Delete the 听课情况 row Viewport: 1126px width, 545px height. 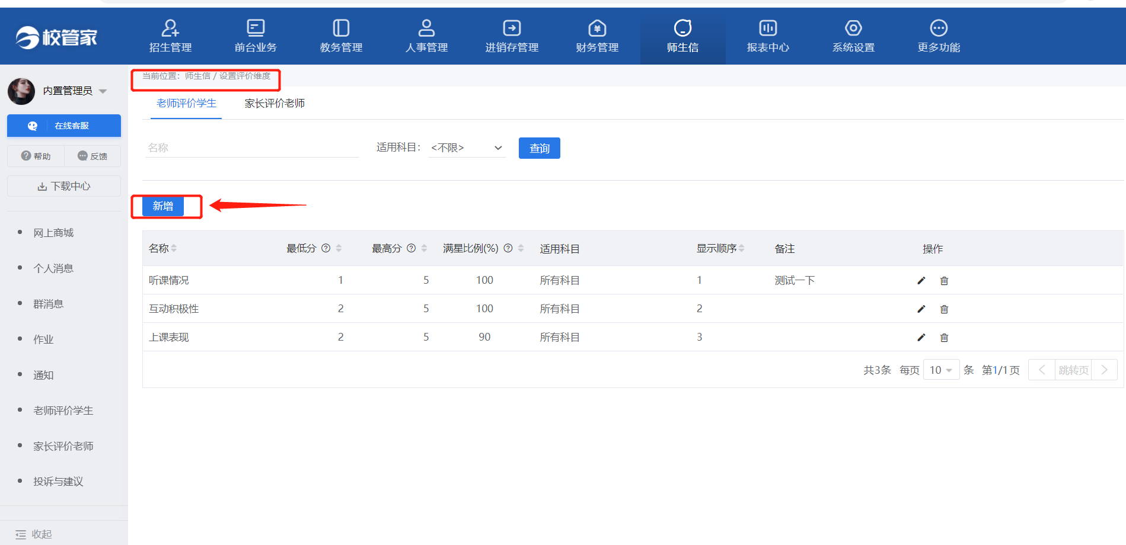(x=945, y=280)
